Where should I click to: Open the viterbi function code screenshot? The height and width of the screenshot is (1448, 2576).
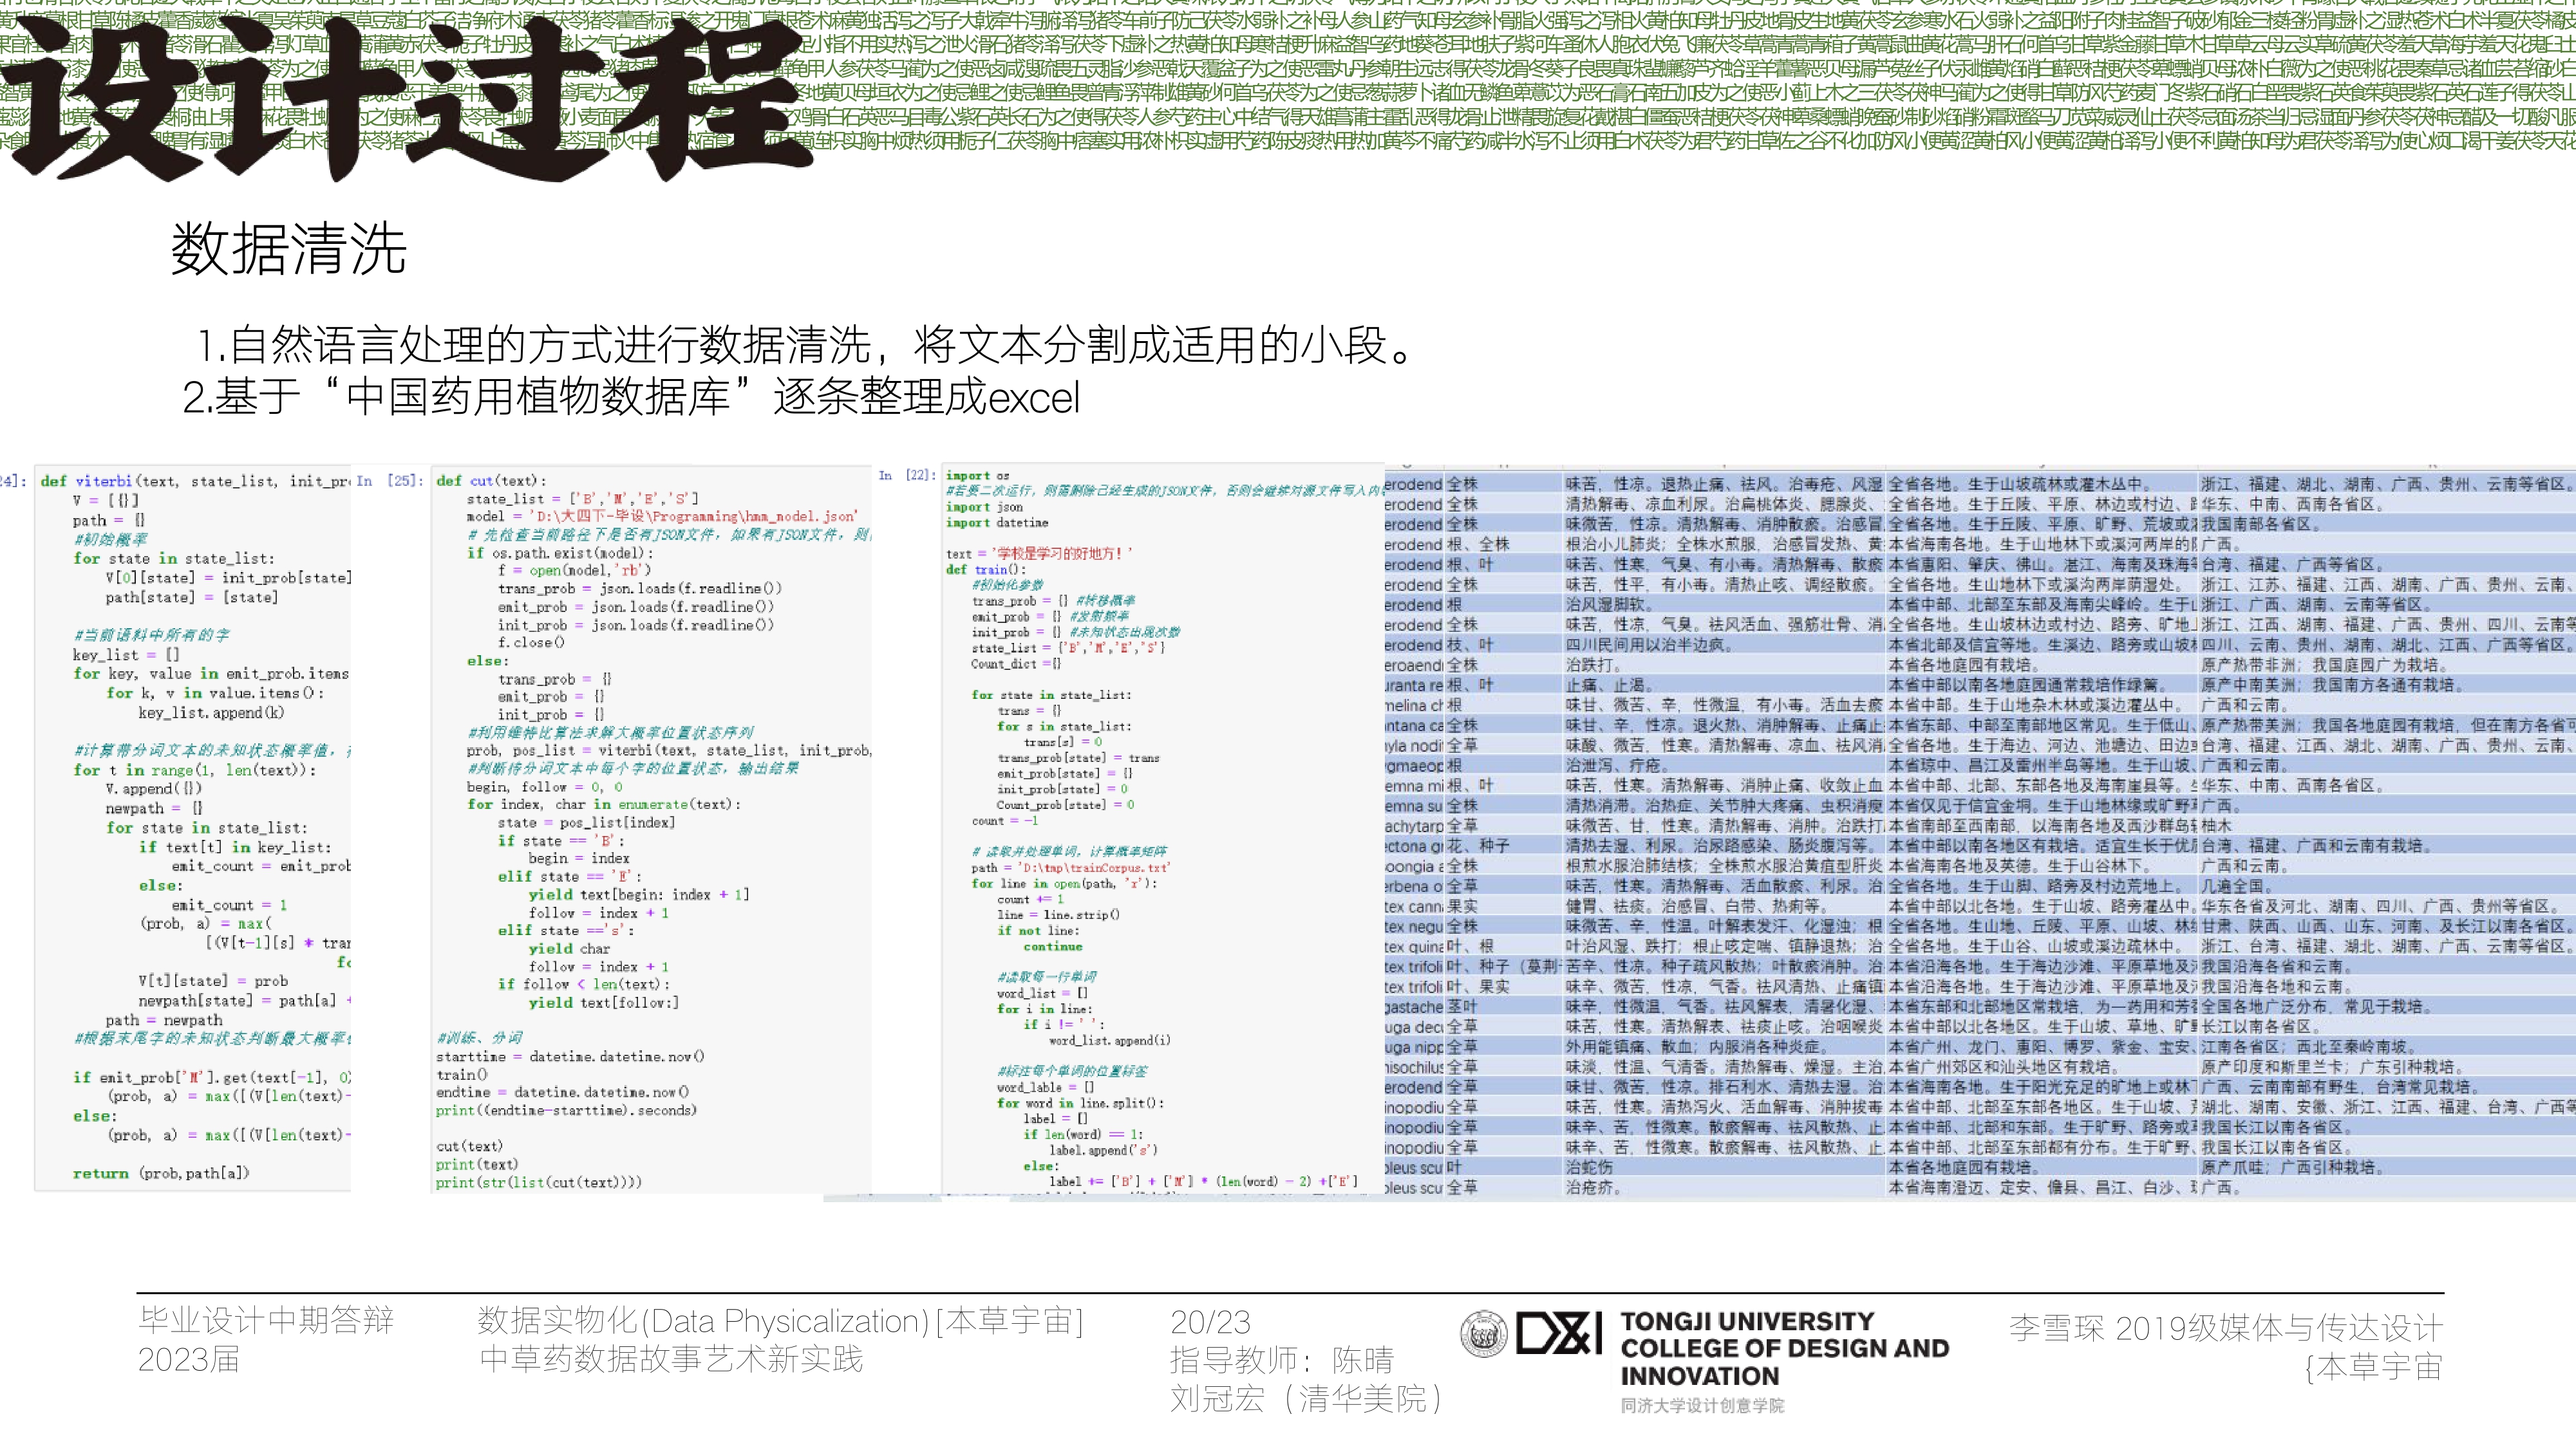pos(193,828)
